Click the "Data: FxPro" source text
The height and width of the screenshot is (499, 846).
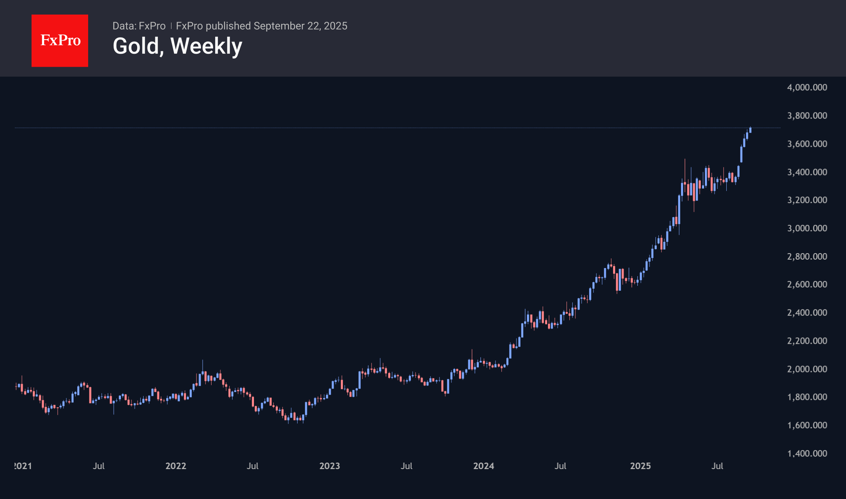point(139,26)
